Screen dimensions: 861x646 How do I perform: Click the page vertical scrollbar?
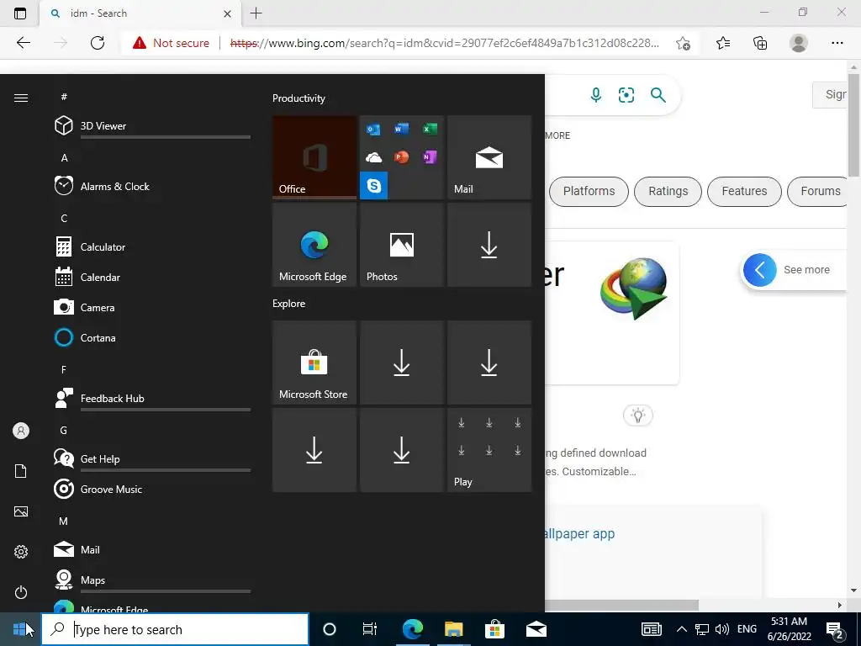point(854,124)
